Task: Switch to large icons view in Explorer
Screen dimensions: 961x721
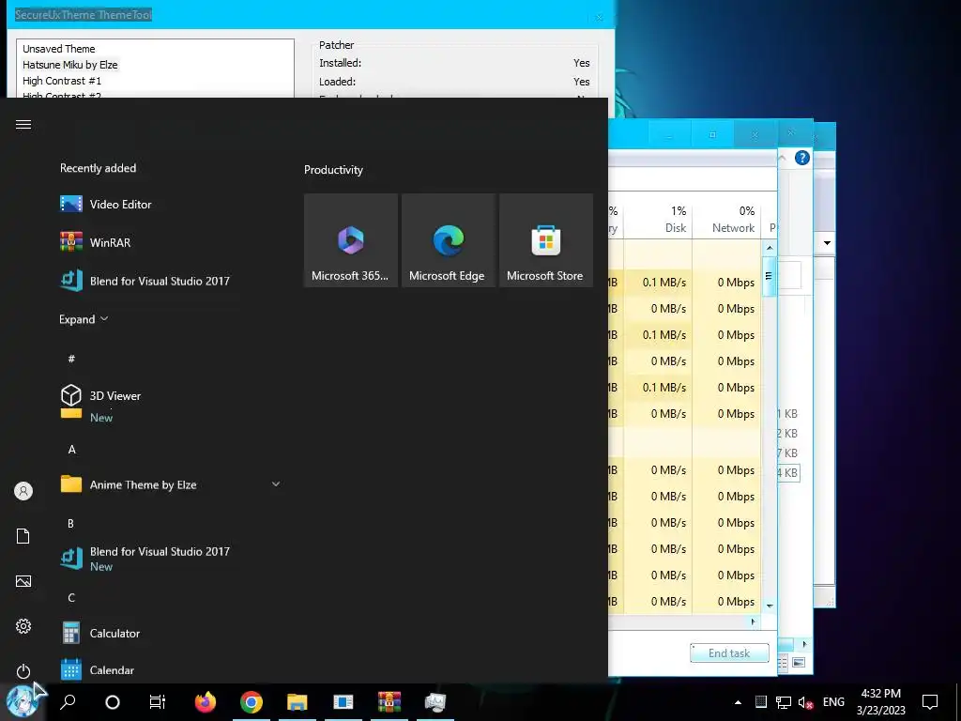Action: tap(799, 662)
